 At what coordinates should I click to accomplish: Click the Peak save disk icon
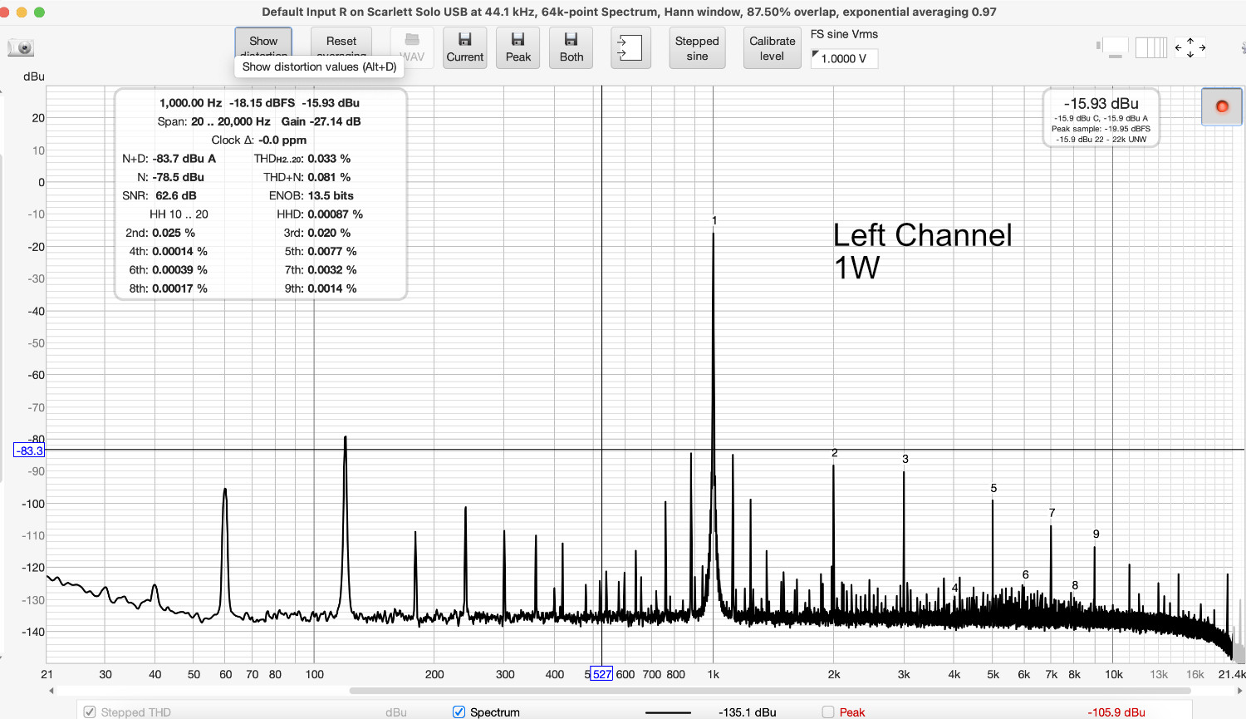(518, 47)
